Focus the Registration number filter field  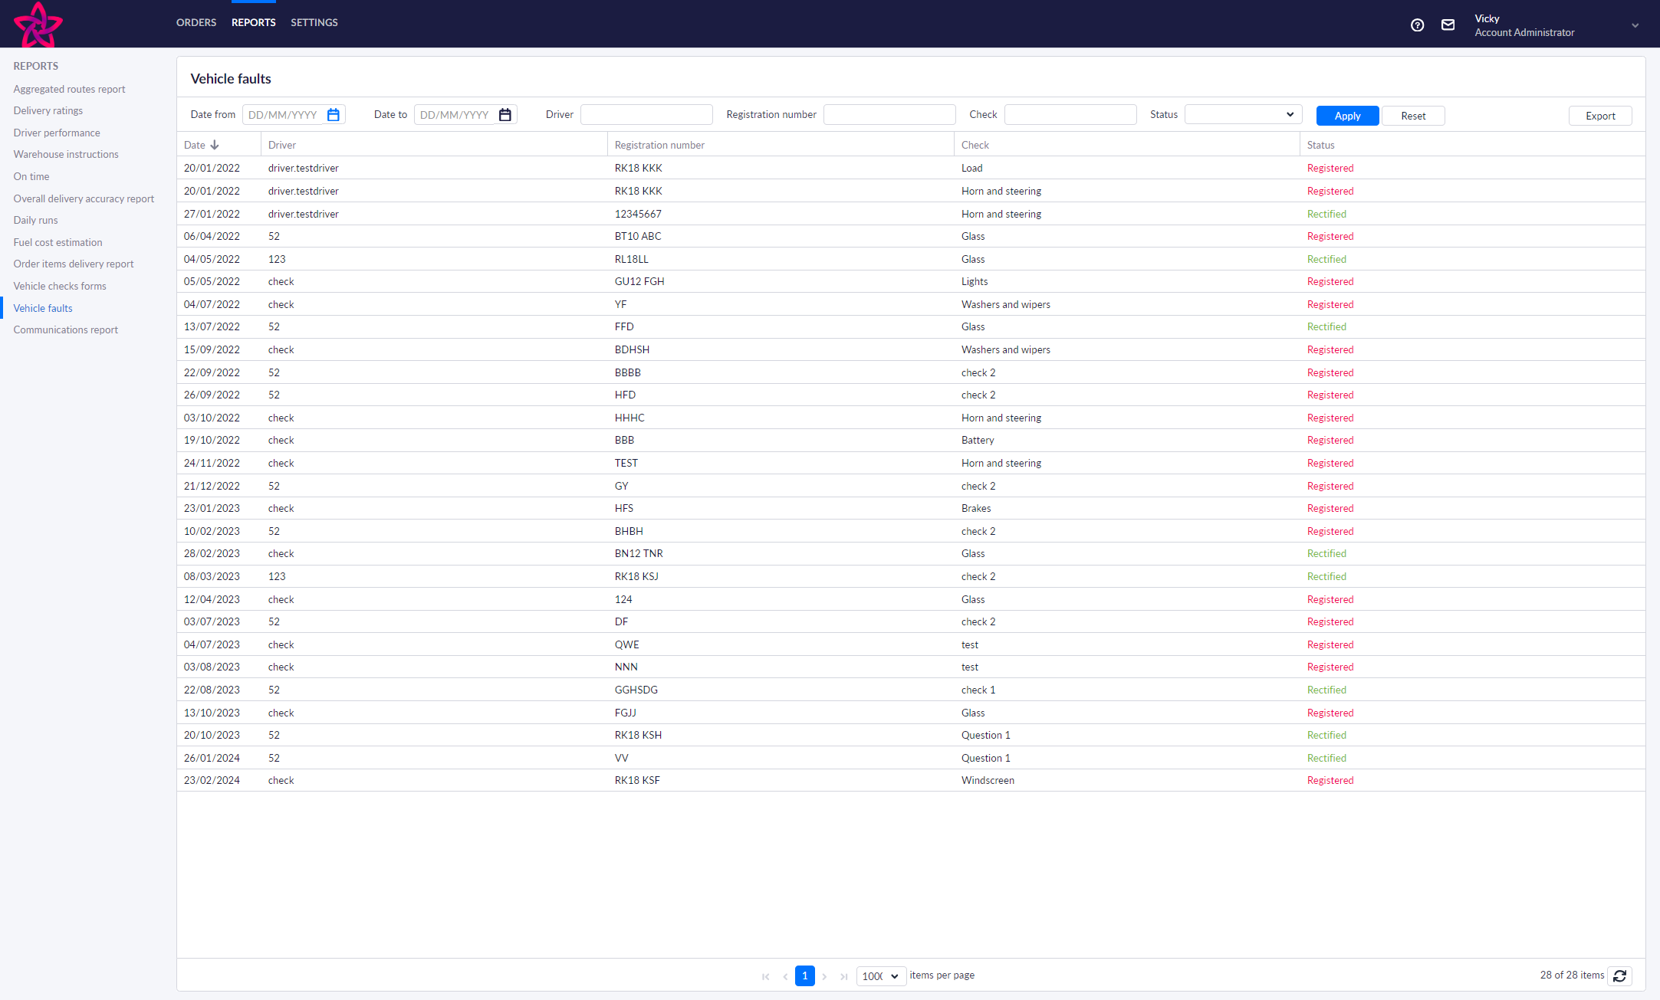(x=889, y=115)
